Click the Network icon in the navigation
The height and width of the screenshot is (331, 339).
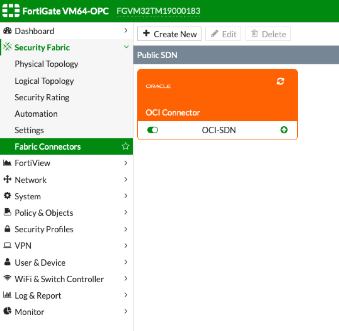[8, 180]
